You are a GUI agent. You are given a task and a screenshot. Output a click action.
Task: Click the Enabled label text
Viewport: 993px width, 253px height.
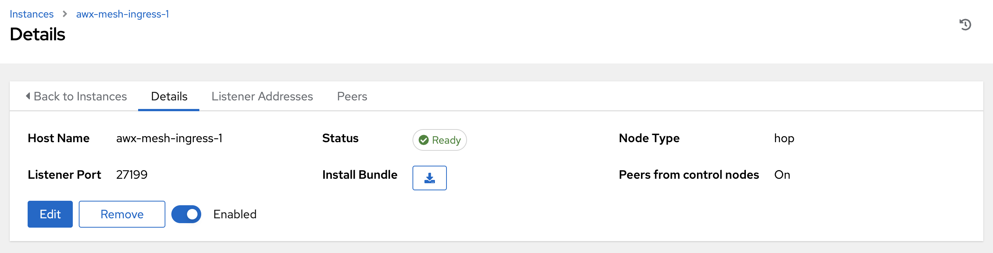234,214
